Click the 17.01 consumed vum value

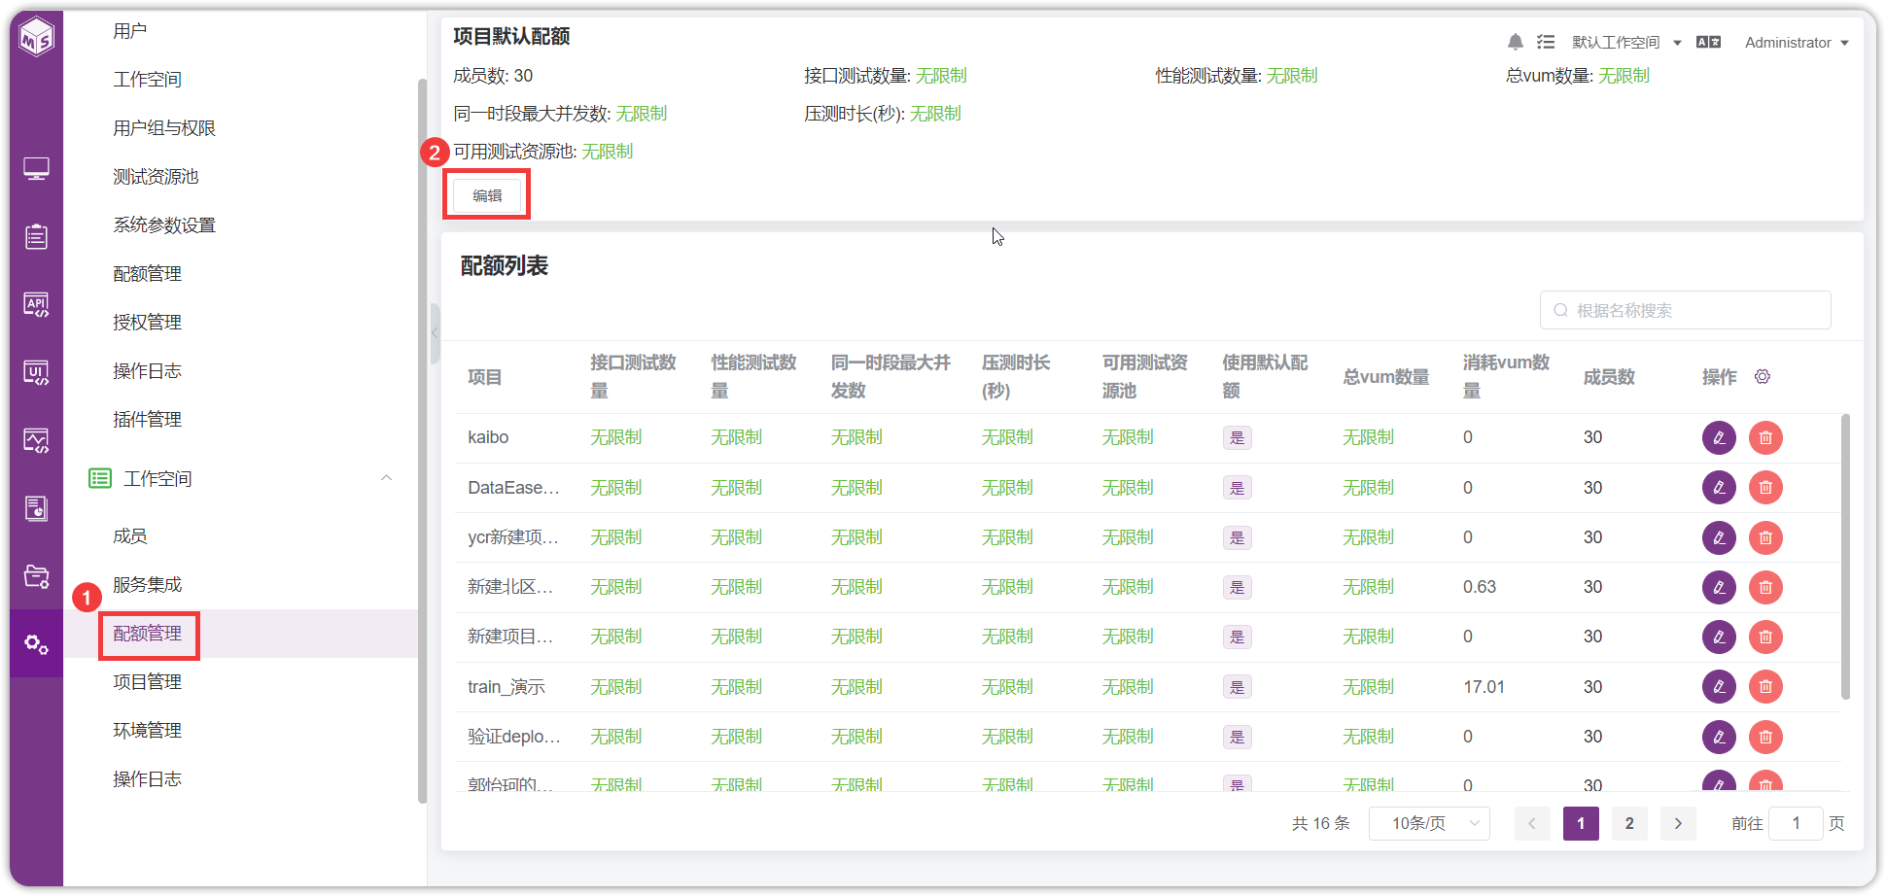coord(1484,687)
